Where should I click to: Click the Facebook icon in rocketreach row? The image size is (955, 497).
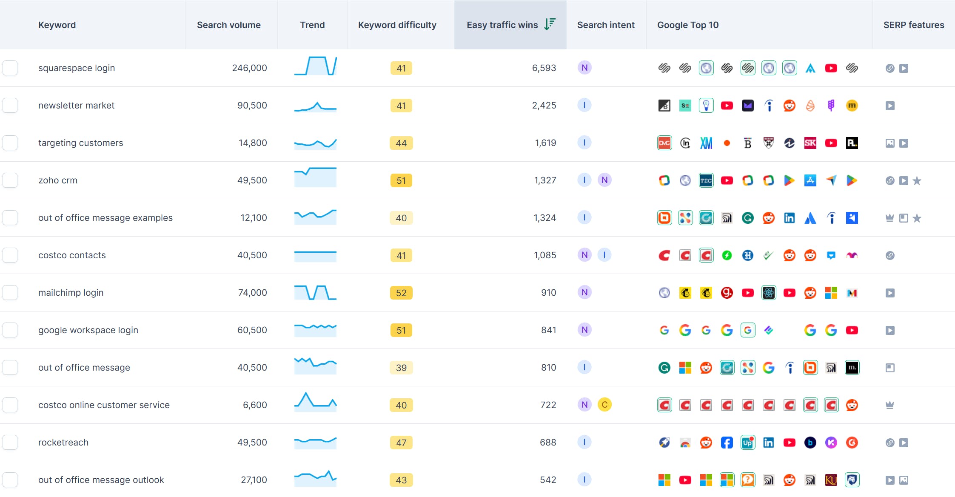tap(727, 443)
